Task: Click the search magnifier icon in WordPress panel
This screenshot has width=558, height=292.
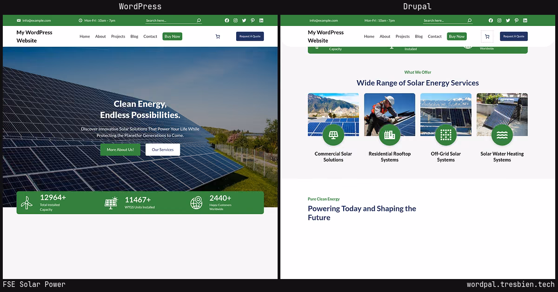Action: [x=199, y=20]
